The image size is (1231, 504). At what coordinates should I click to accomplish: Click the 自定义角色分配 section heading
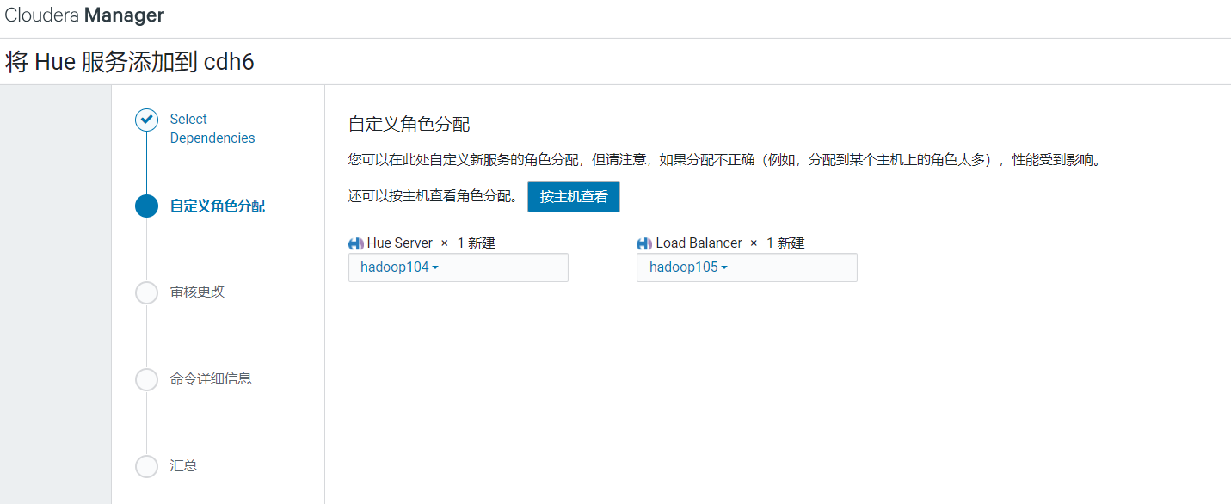tap(409, 125)
